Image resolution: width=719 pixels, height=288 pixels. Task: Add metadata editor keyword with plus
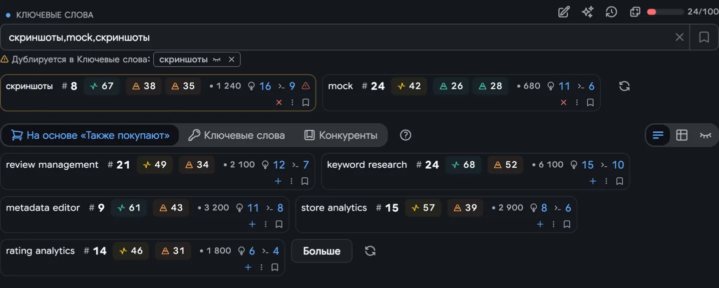point(252,224)
